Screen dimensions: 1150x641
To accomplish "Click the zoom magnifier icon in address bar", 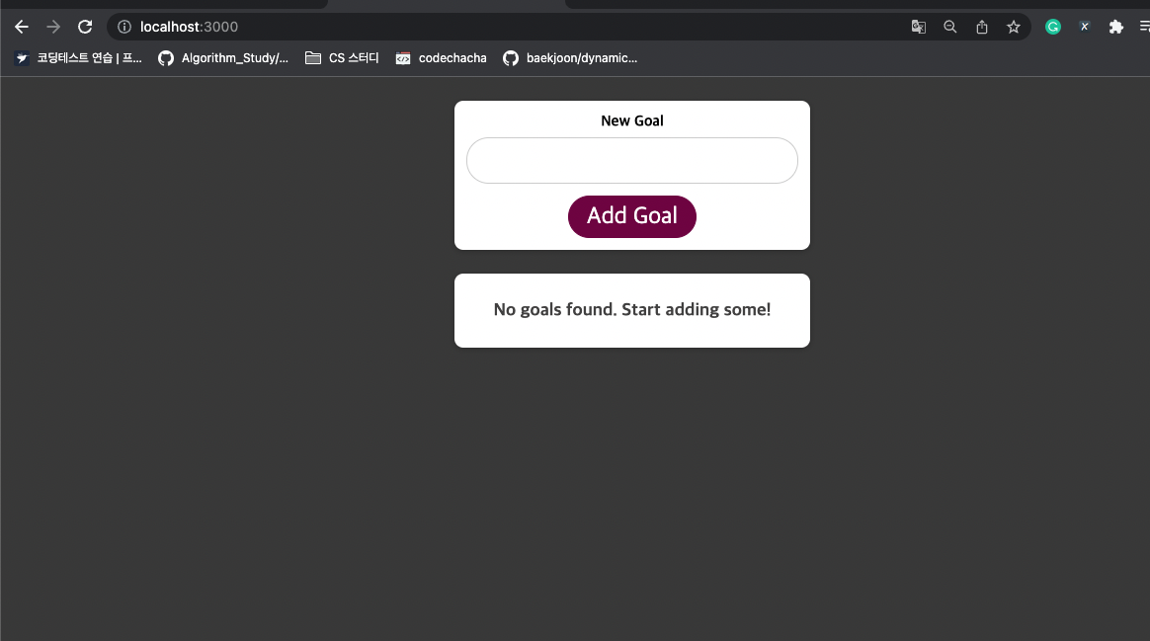I will [x=949, y=27].
